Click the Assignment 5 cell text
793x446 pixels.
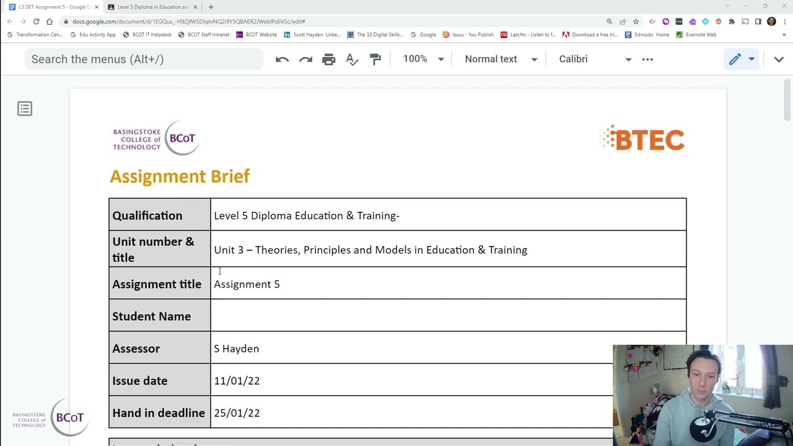click(x=247, y=284)
